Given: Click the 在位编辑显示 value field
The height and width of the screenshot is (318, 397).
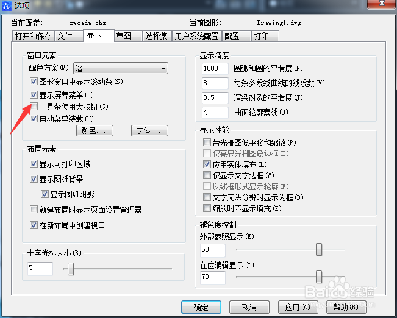Looking at the screenshot, I should click(x=213, y=278).
